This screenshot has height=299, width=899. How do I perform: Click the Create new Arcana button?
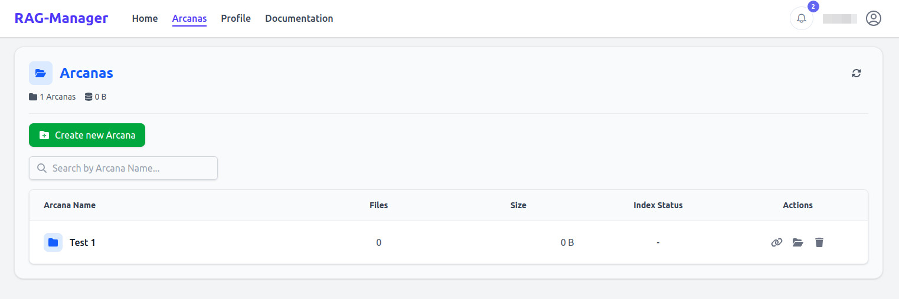click(87, 135)
